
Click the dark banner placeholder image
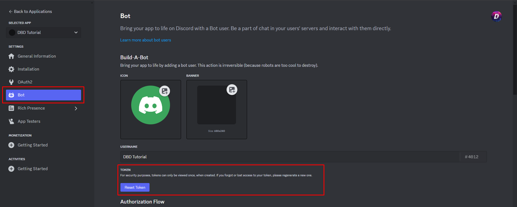click(216, 105)
